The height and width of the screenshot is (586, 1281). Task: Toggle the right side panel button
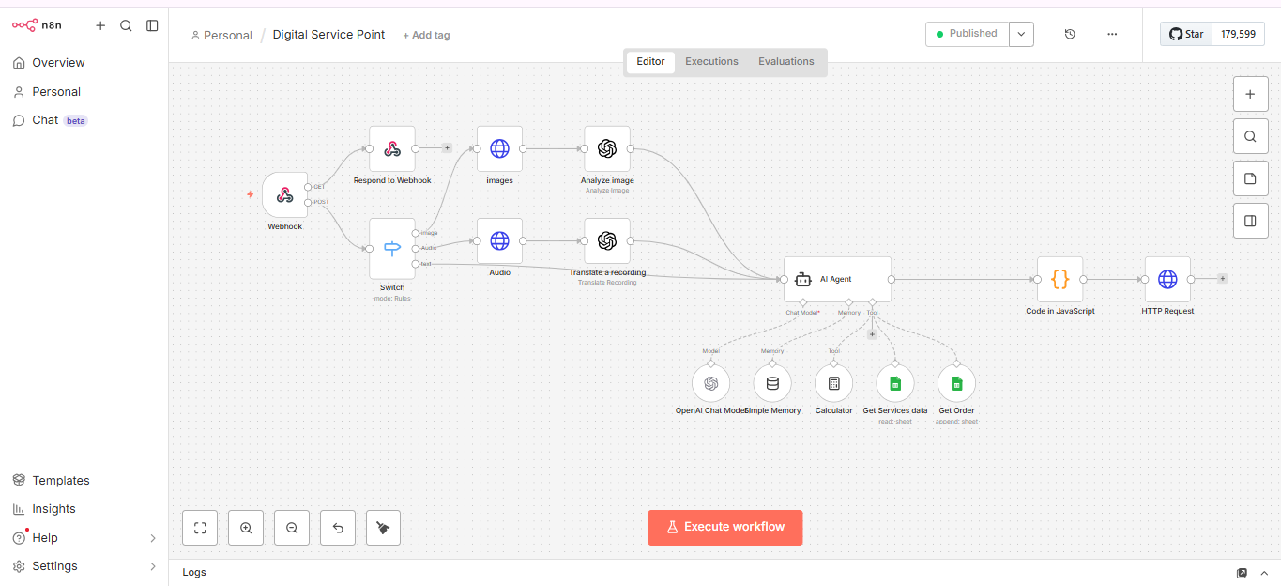click(1249, 222)
